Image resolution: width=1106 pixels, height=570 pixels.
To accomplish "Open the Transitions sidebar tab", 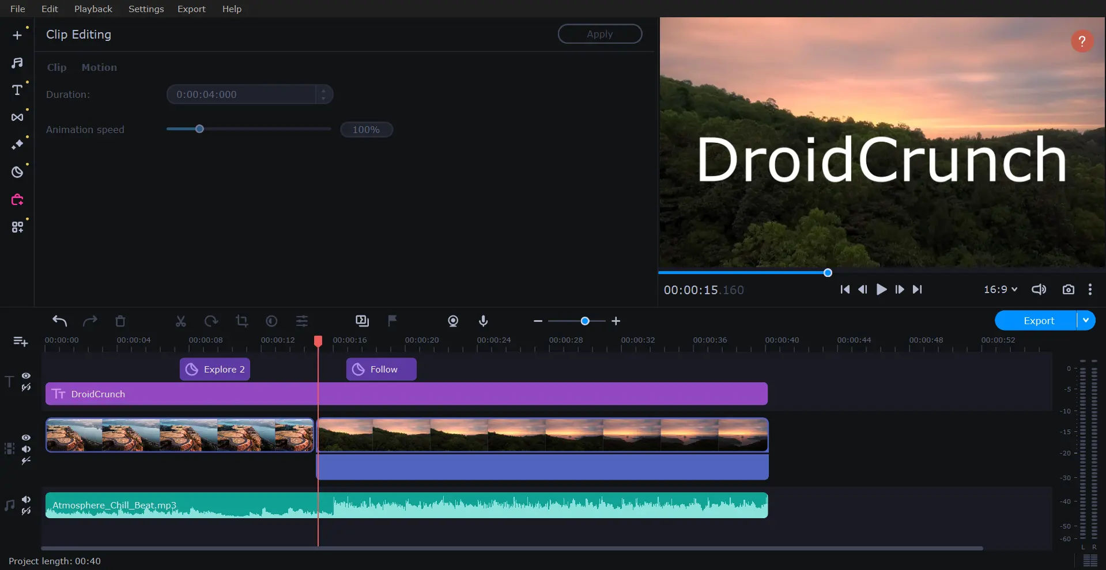I will pyautogui.click(x=17, y=117).
